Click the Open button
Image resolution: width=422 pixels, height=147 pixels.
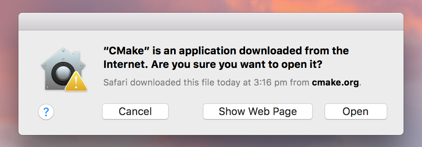pos(356,111)
